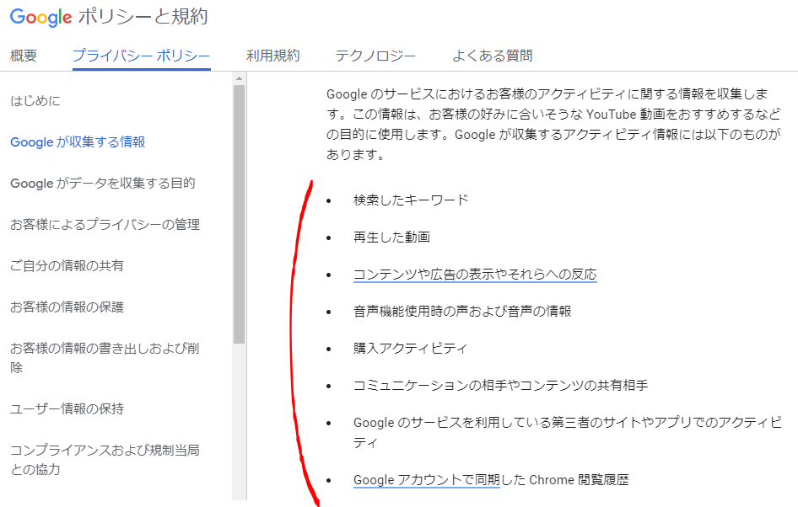Open the テクノロジー tab

point(375,56)
